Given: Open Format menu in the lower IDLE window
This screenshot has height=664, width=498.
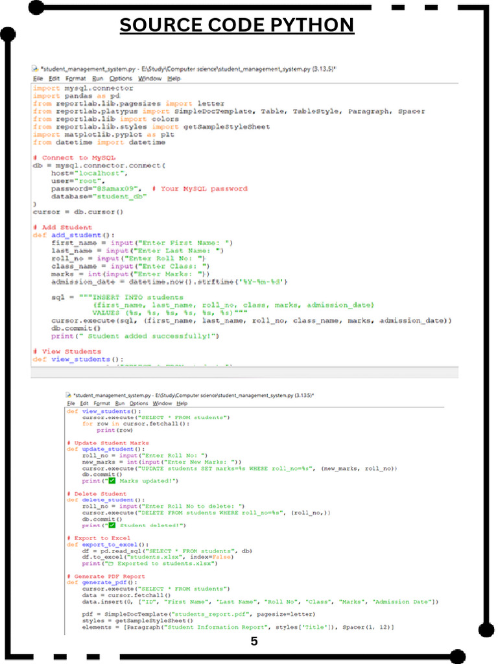Looking at the screenshot, I should pyautogui.click(x=101, y=403).
